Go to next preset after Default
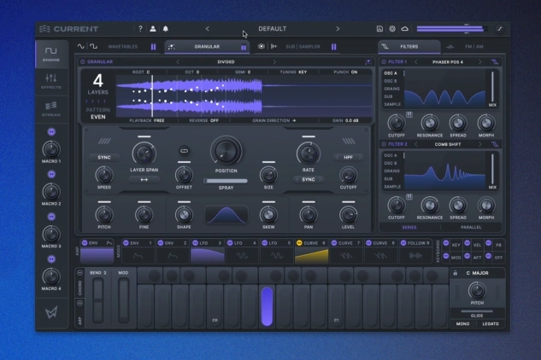Image resolution: width=541 pixels, height=360 pixels. pyautogui.click(x=338, y=29)
